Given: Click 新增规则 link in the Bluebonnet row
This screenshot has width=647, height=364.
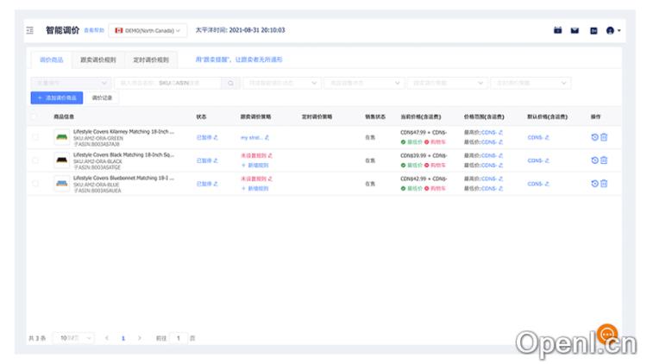Looking at the screenshot, I should pyautogui.click(x=255, y=188).
